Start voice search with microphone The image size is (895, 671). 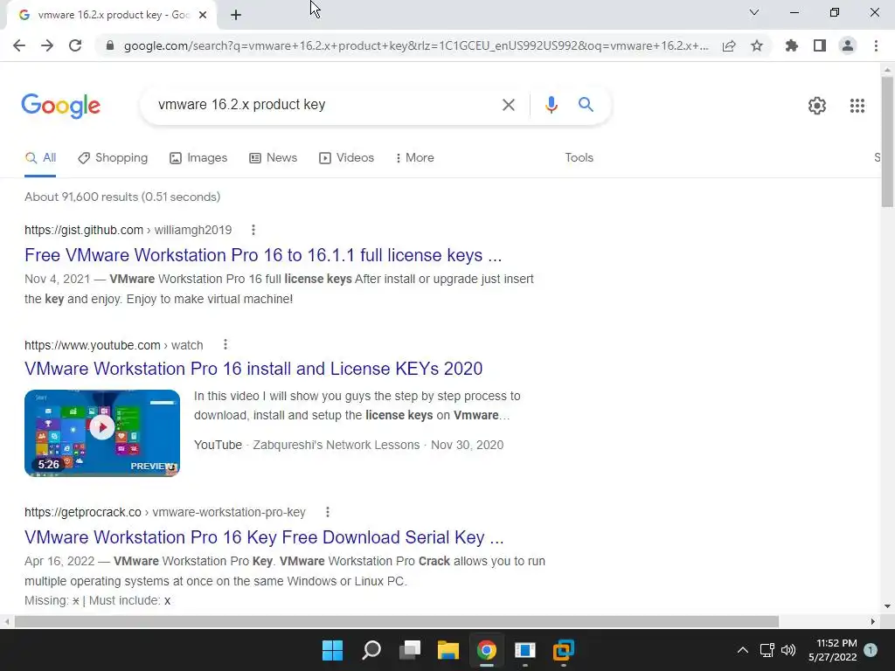pos(551,105)
